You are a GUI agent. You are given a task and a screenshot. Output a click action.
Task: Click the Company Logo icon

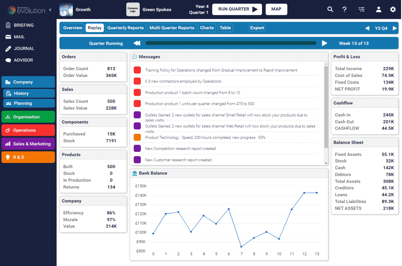[133, 9]
